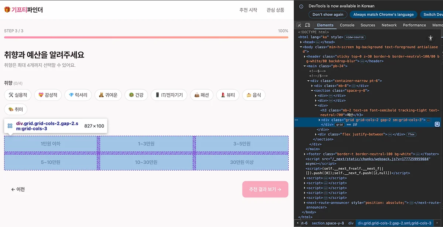Select the 취미 taste chip

pyautogui.click(x=16, y=109)
